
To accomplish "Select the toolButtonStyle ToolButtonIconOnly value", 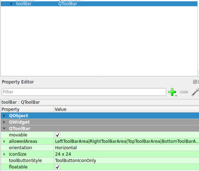I will (x=76, y=160).
